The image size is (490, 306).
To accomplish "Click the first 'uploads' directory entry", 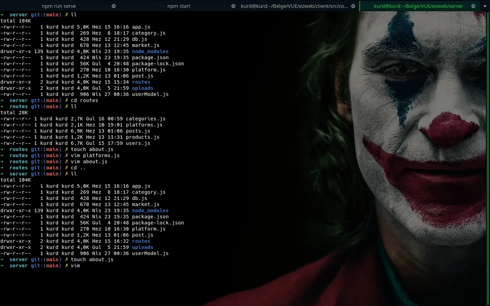I will 142,88.
